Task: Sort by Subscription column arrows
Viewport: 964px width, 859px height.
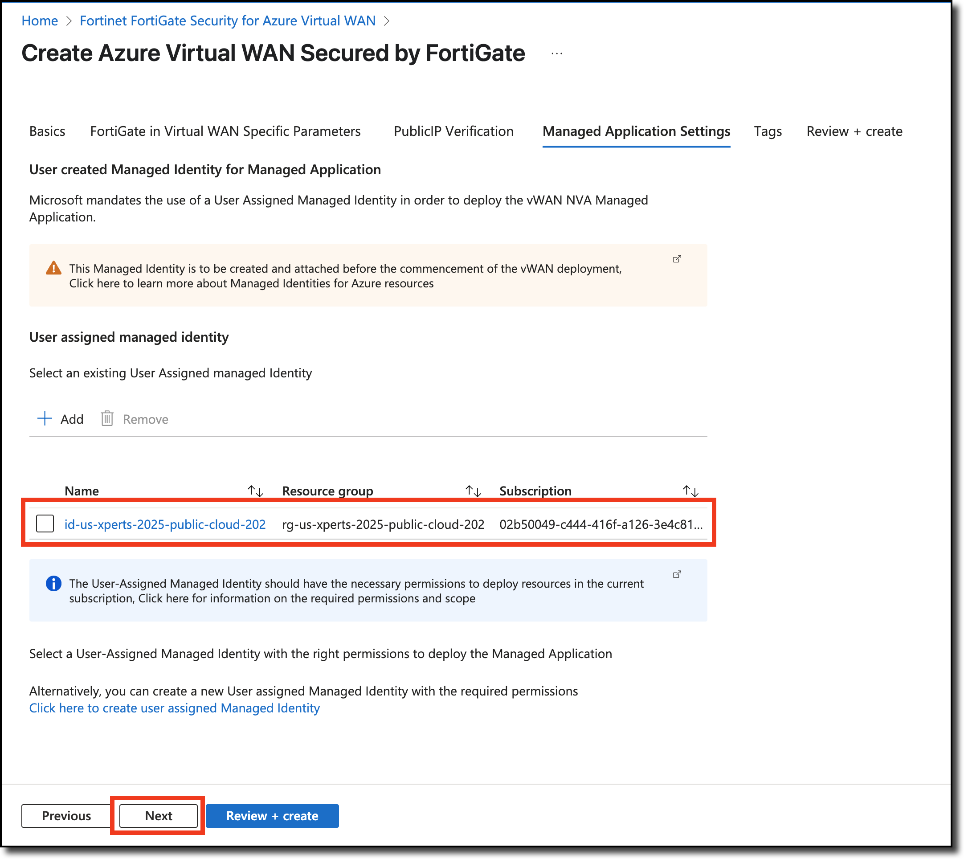Action: tap(690, 491)
